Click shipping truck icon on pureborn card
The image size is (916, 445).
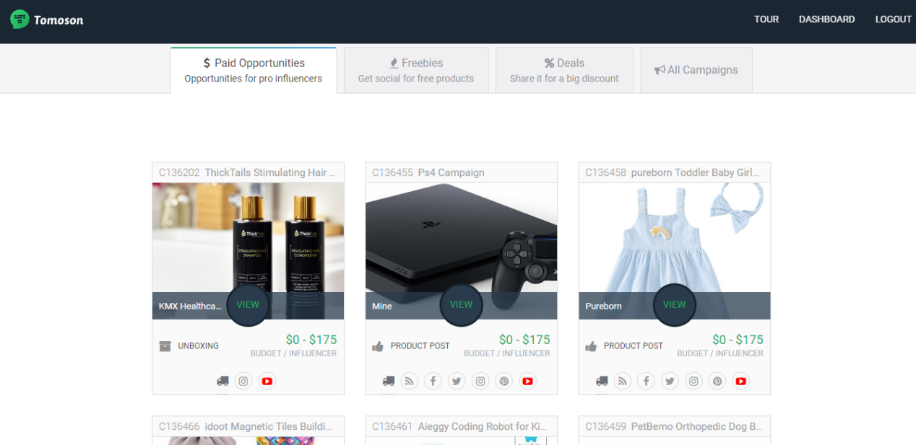click(602, 382)
